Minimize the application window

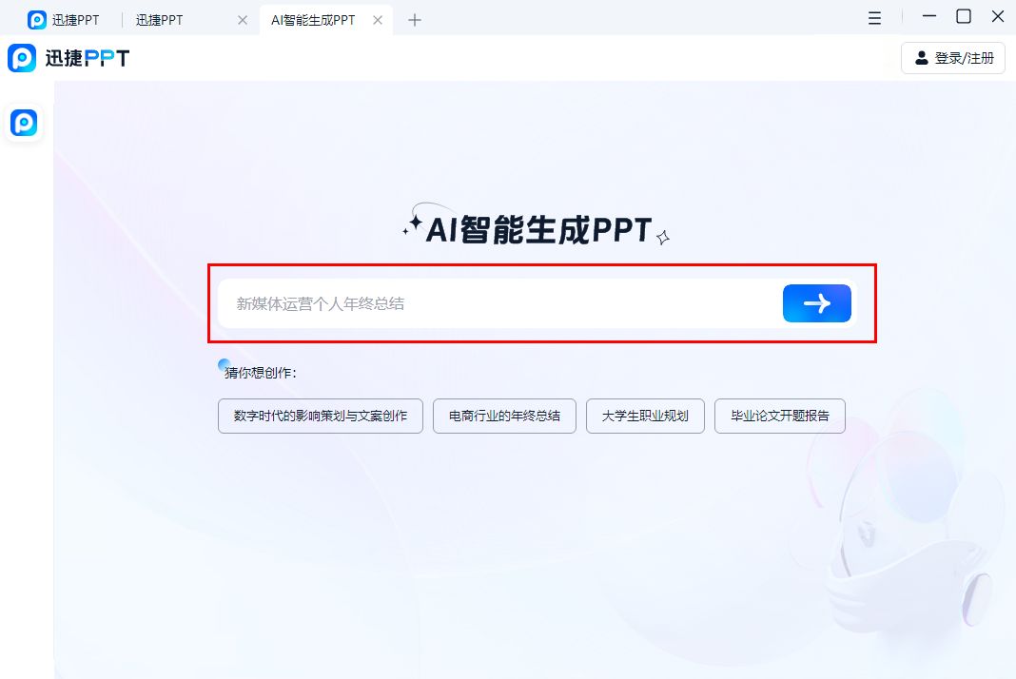[929, 17]
